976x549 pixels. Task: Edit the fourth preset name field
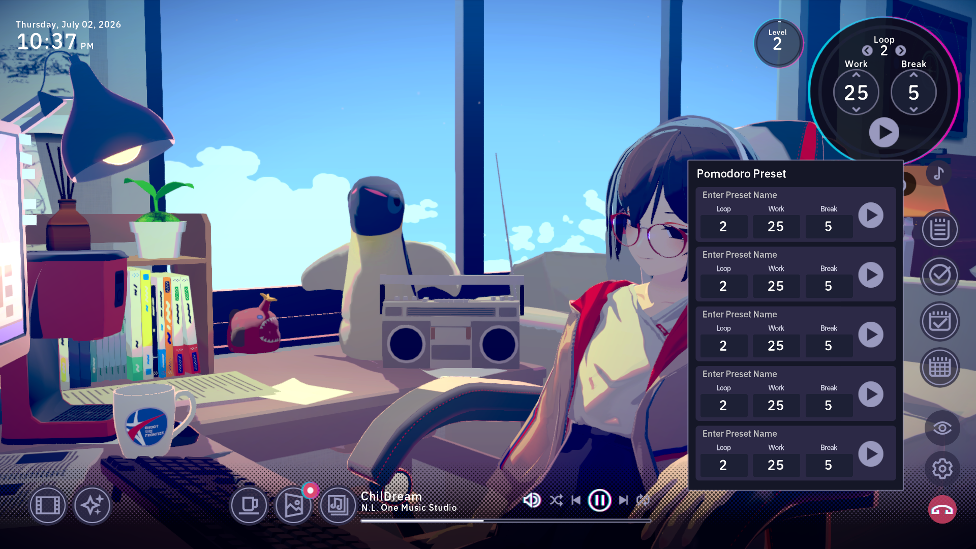click(x=740, y=374)
